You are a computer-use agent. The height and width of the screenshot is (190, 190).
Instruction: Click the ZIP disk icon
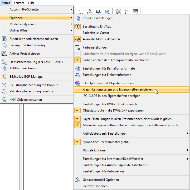[4, 54]
